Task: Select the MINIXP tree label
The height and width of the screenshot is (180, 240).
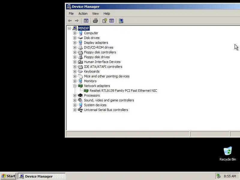Action: click(x=84, y=28)
